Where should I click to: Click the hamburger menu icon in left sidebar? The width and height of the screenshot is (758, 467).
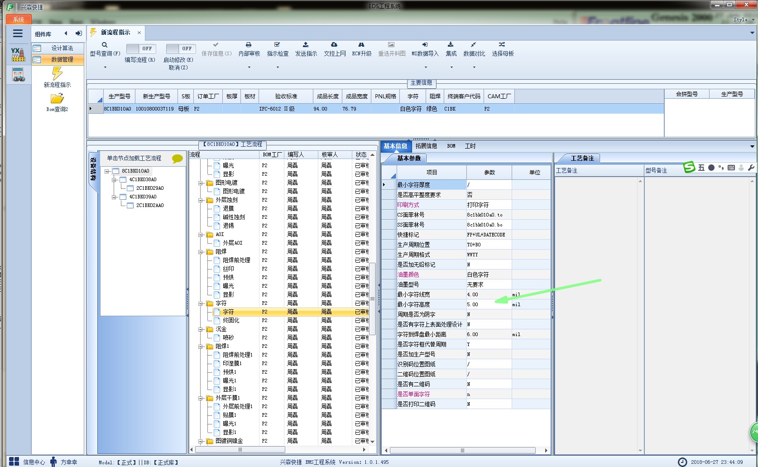tap(18, 34)
